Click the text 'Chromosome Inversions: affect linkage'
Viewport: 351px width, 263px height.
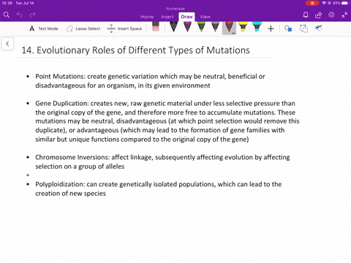pos(94,157)
